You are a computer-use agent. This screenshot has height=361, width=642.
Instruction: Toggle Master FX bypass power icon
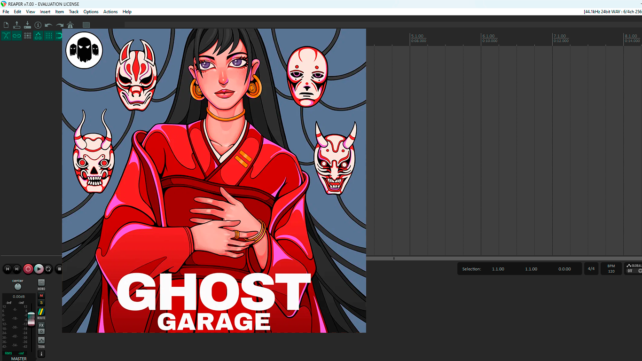point(41,331)
